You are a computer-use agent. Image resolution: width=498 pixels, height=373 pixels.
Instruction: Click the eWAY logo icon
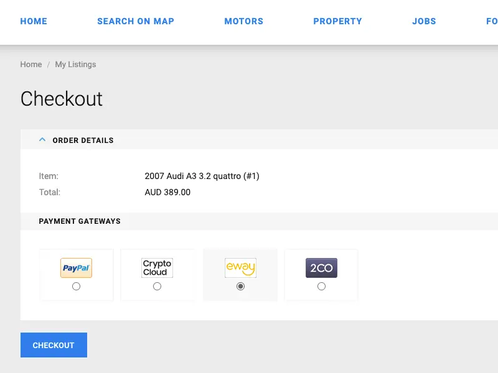[x=240, y=268]
